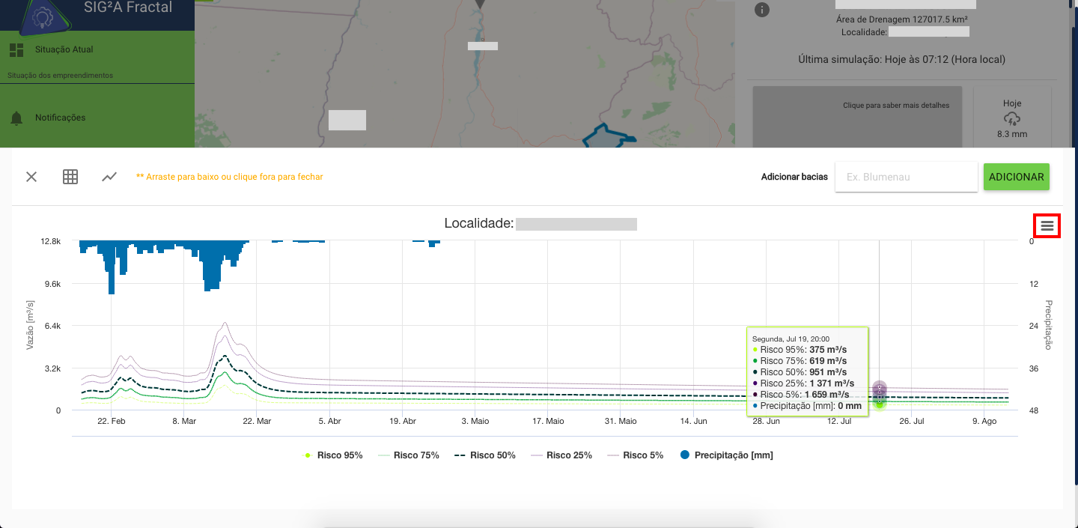Select the line chart view icon
Image resolution: width=1078 pixels, height=528 pixels.
(x=110, y=177)
